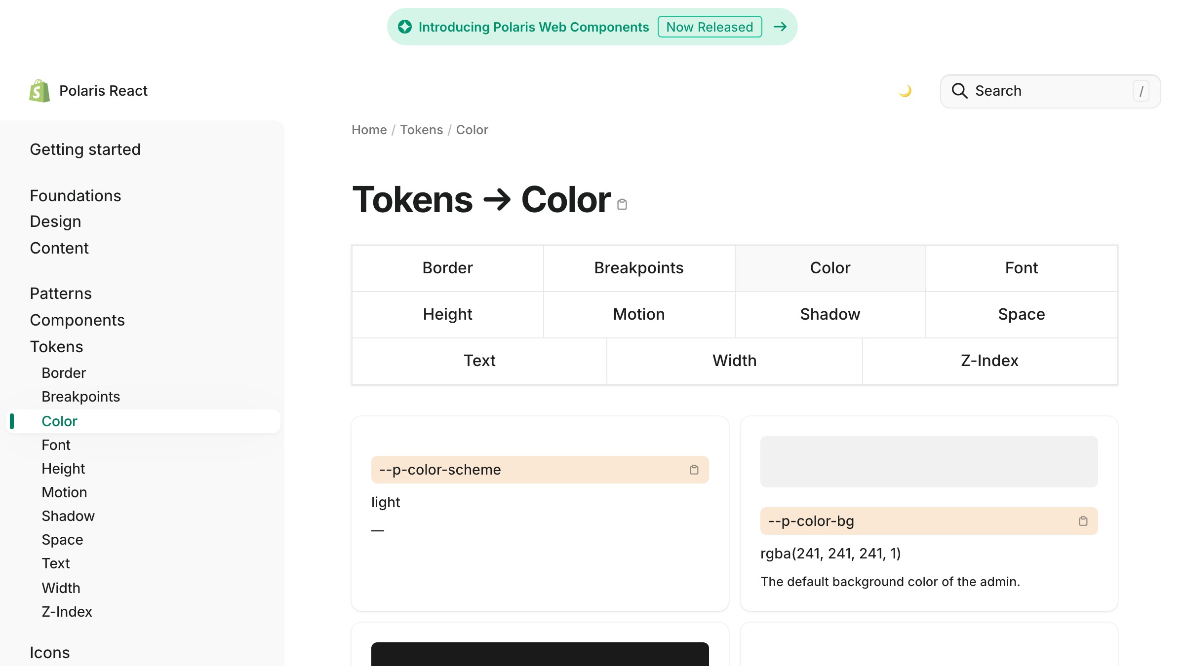
Task: Select Height under Tokens in sidebar
Action: click(63, 469)
